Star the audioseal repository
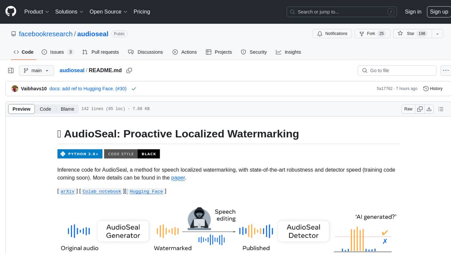 pos(412,34)
